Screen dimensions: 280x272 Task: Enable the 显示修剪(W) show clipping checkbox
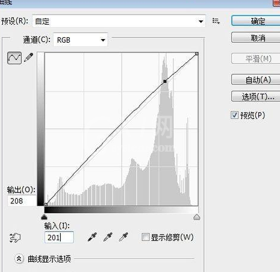click(145, 237)
